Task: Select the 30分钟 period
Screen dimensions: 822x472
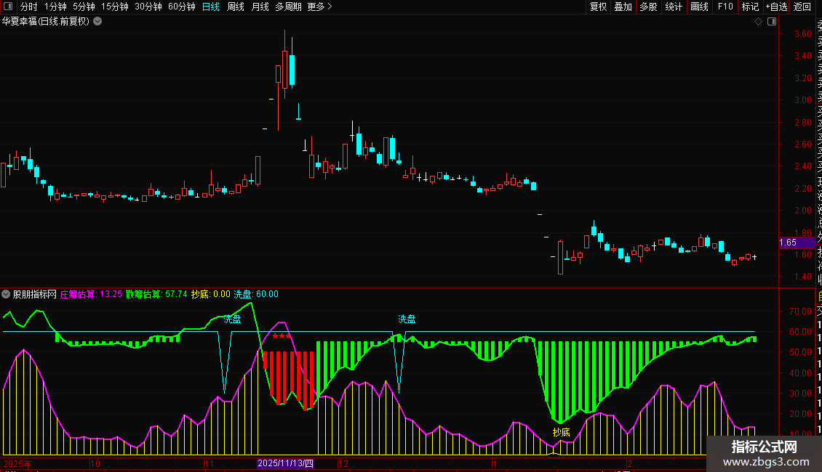Action: [148, 7]
